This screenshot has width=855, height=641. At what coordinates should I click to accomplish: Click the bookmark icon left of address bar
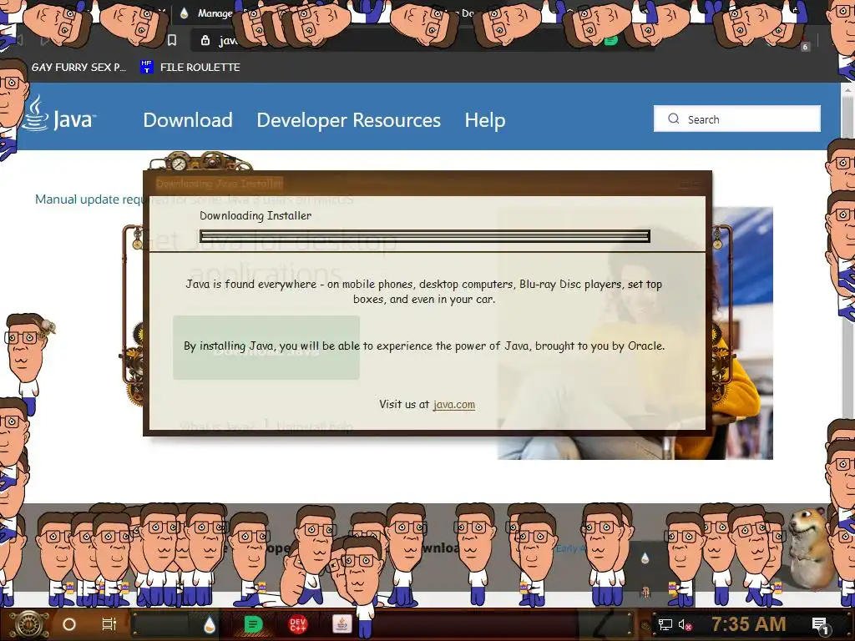pyautogui.click(x=172, y=40)
